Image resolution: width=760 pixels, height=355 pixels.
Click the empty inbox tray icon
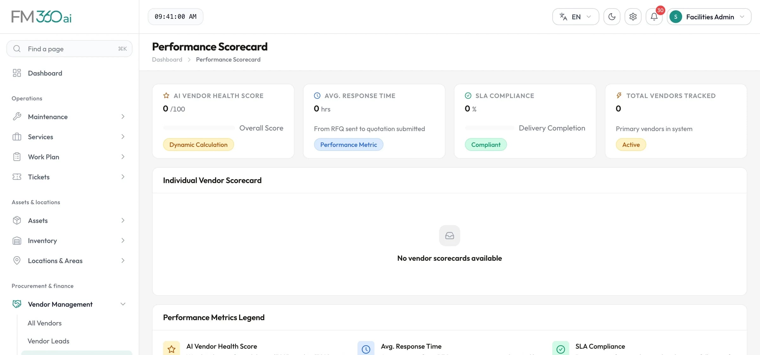(450, 236)
